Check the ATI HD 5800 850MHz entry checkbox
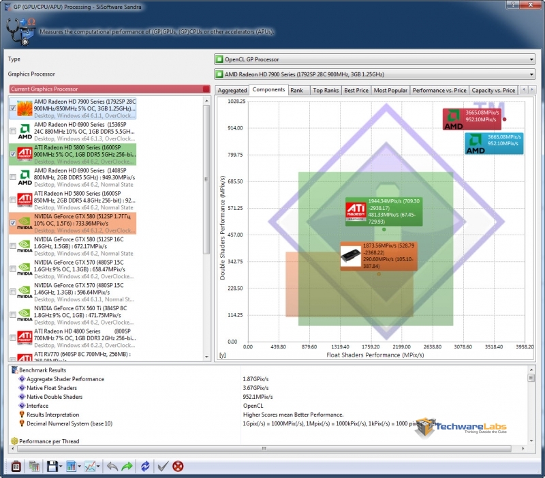This screenshot has height=478, width=545. [x=13, y=200]
